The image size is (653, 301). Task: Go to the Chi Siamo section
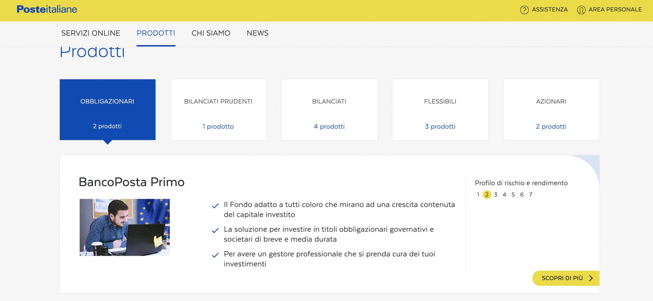[x=211, y=33]
